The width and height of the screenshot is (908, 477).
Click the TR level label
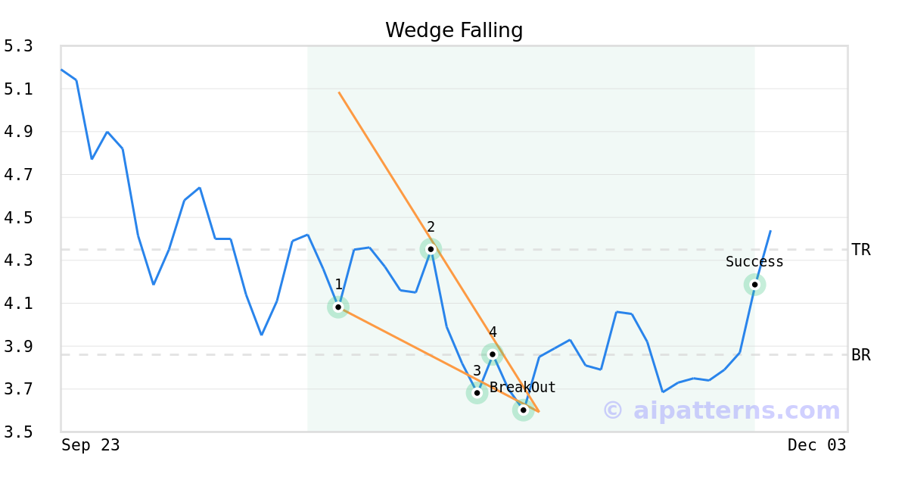pos(861,250)
